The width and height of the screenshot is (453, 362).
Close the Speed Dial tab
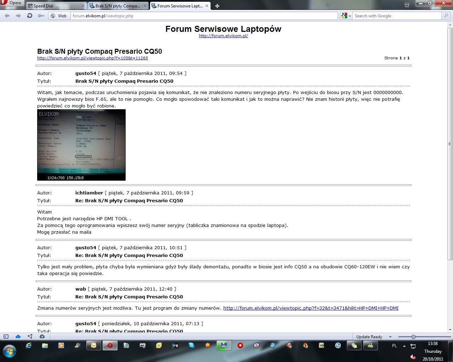click(x=83, y=6)
